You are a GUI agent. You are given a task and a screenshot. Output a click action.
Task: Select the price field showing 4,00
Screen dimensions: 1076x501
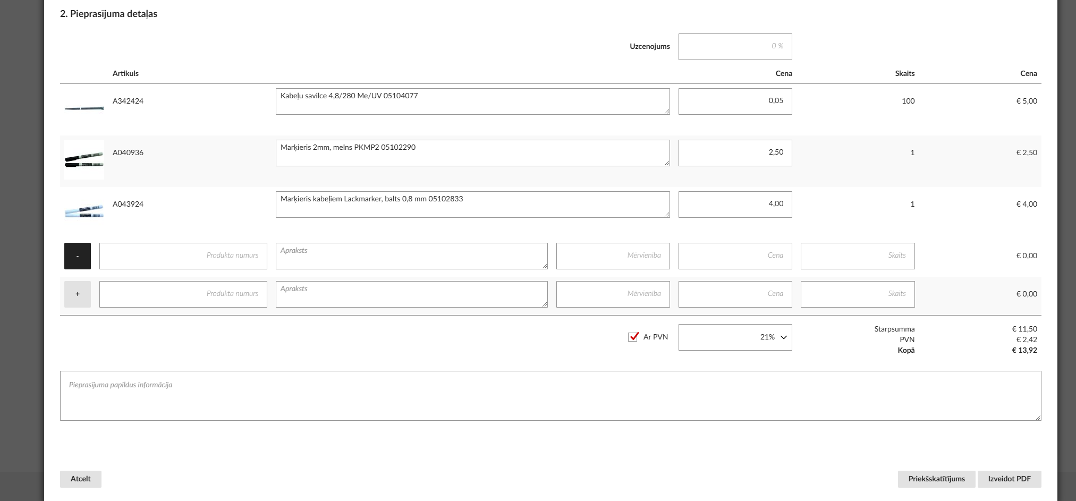tap(735, 205)
